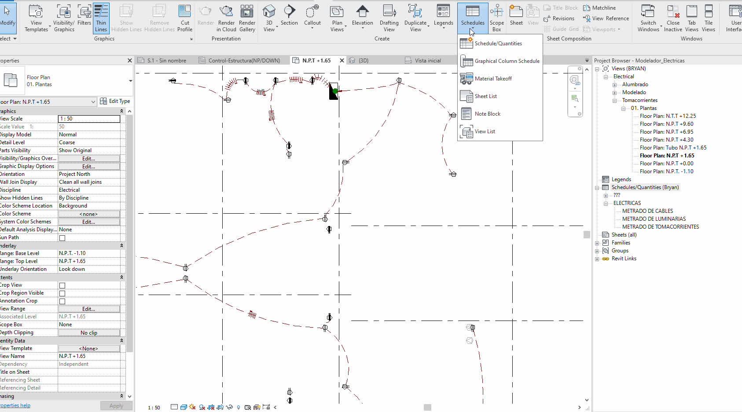The width and height of the screenshot is (742, 412).
Task: Expand the Families node
Action: tap(597, 243)
